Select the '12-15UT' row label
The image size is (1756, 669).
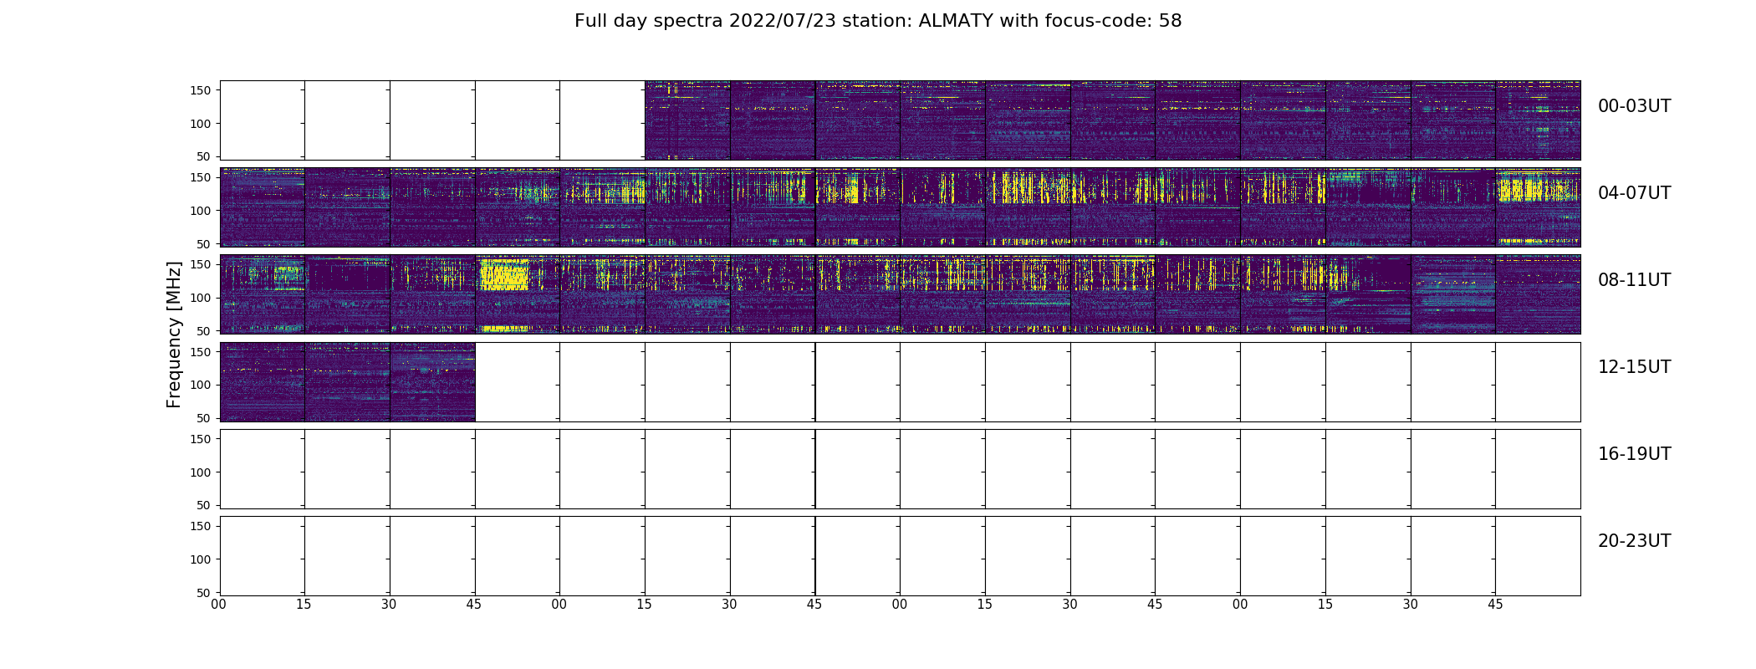point(1634,367)
